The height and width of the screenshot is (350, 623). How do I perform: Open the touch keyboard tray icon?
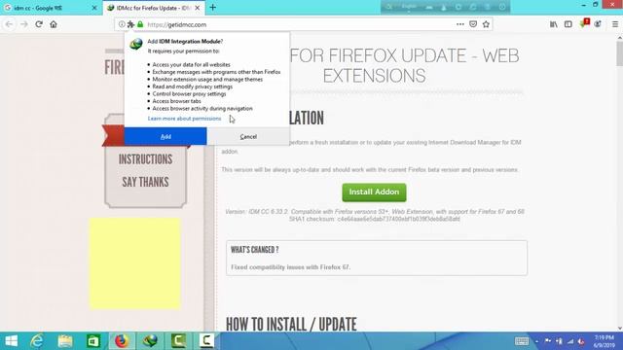pyautogui.click(x=522, y=341)
